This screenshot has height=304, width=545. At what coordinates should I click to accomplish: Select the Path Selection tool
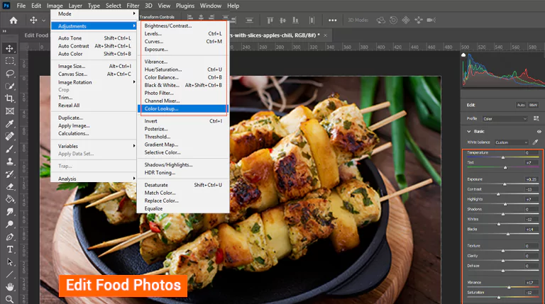click(10, 262)
